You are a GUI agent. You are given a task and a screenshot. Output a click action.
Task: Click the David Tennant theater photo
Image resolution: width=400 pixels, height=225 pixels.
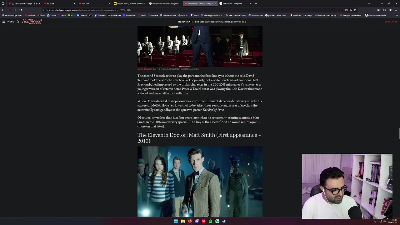click(200, 46)
